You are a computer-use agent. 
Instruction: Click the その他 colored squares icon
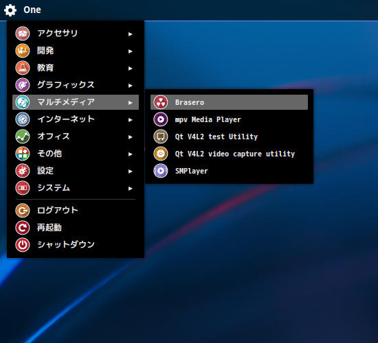23,154
